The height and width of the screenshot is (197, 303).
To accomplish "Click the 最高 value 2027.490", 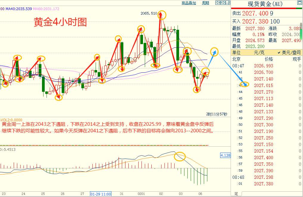I will [x=291, y=41].
